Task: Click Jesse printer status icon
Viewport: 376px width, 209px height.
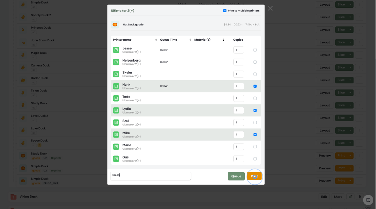Action: pos(116,50)
